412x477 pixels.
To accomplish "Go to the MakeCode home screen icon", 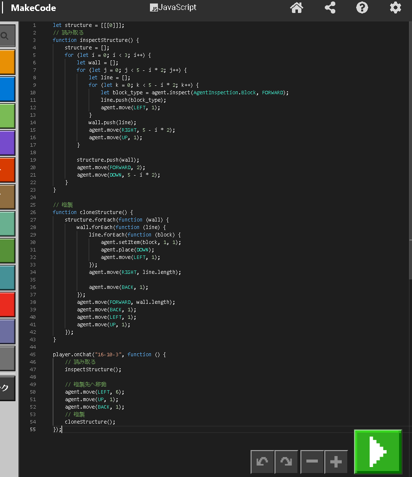I will tap(297, 8).
